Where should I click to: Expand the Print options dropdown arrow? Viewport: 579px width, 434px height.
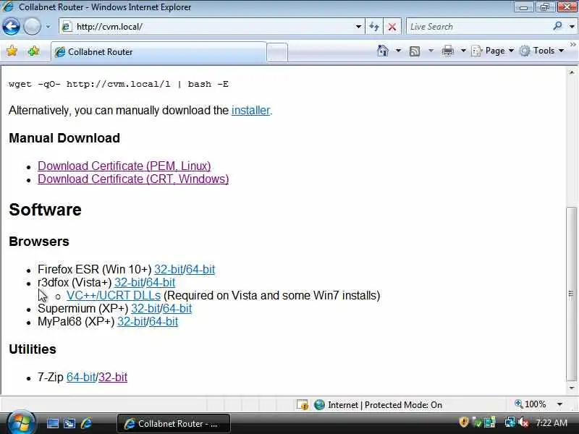pyautogui.click(x=463, y=51)
